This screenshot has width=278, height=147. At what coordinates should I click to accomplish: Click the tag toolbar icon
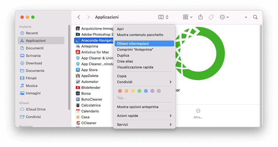click(211, 17)
